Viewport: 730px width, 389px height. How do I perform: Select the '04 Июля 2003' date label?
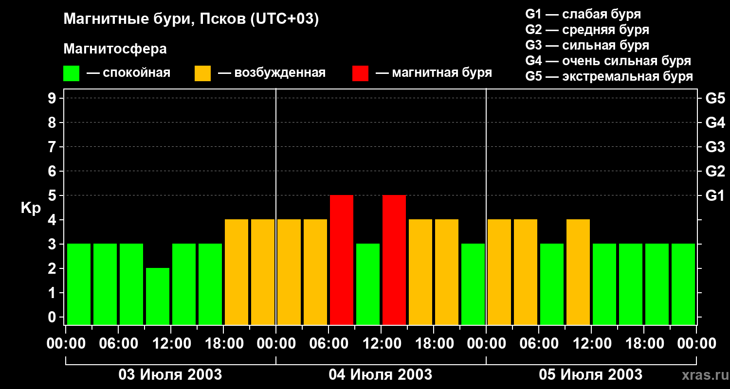pyautogui.click(x=381, y=375)
